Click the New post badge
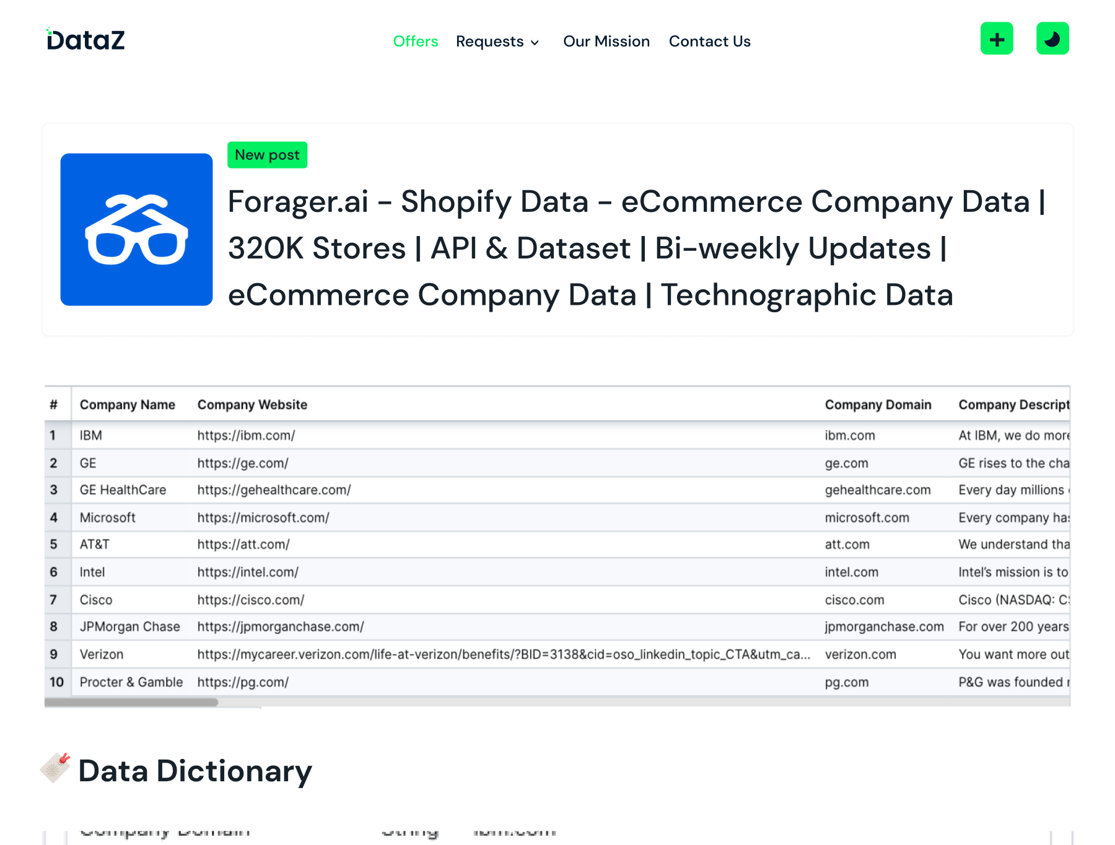The height and width of the screenshot is (845, 1115). [267, 155]
